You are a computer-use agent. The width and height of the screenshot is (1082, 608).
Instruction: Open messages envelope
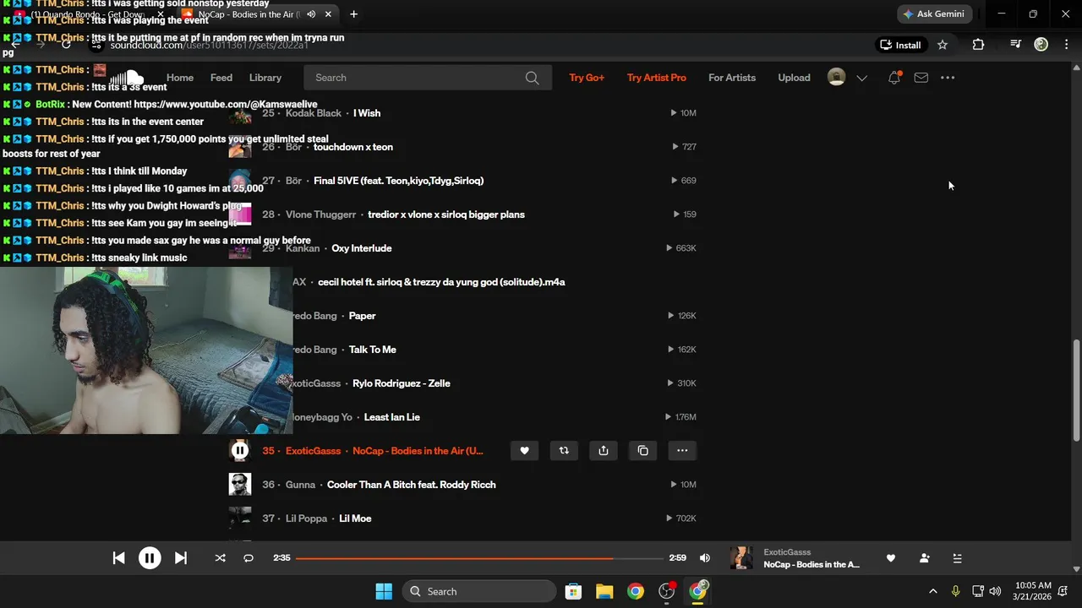coord(921,78)
